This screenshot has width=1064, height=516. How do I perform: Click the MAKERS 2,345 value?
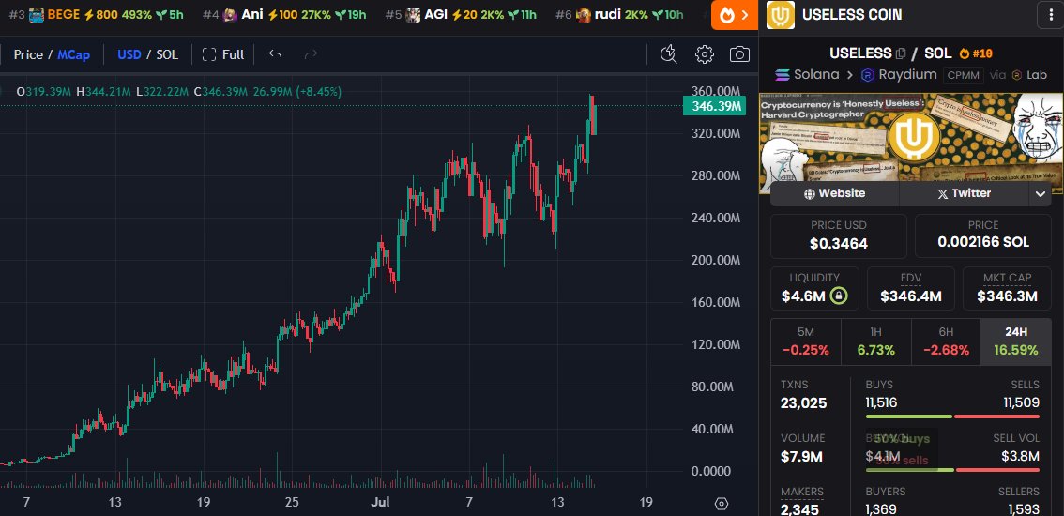pyautogui.click(x=799, y=509)
